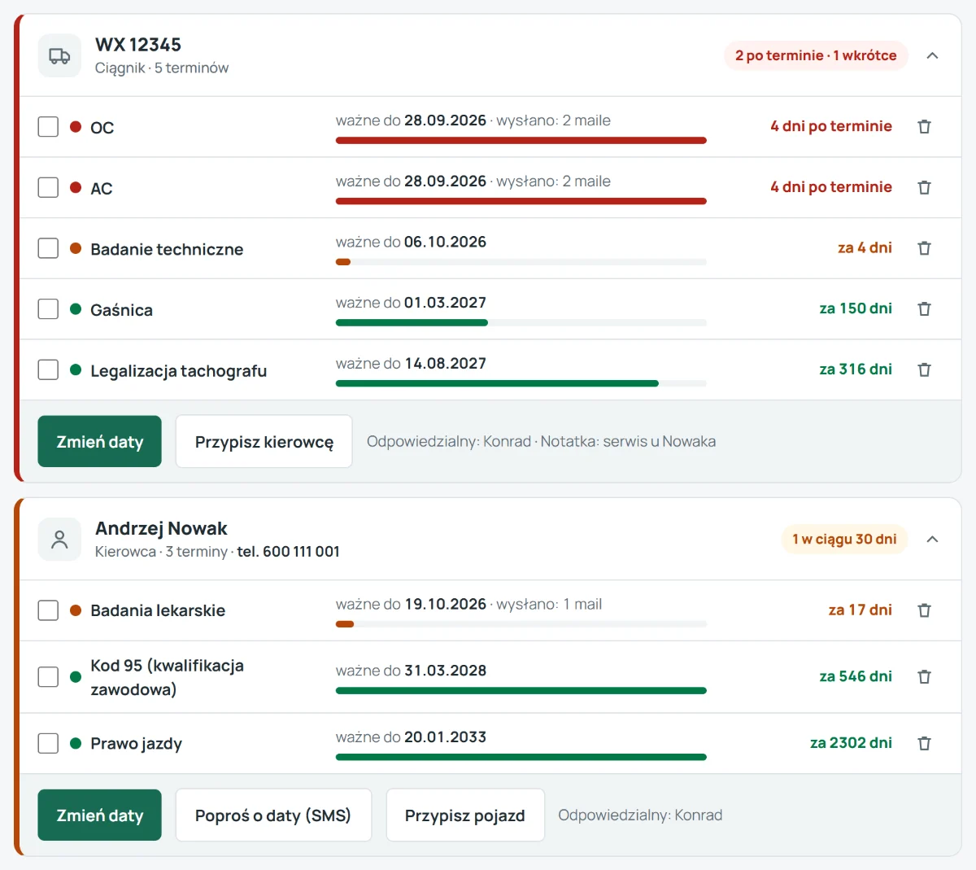Click Poproś o daty (SMS)
This screenshot has height=870, width=976.
click(x=273, y=815)
